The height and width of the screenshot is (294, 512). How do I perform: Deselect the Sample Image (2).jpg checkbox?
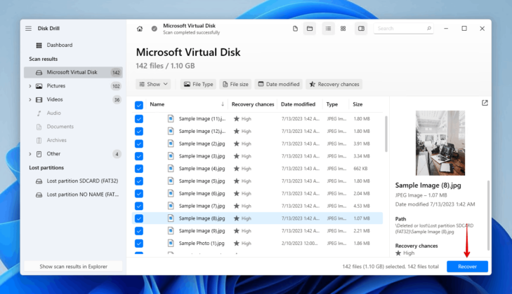click(x=139, y=143)
